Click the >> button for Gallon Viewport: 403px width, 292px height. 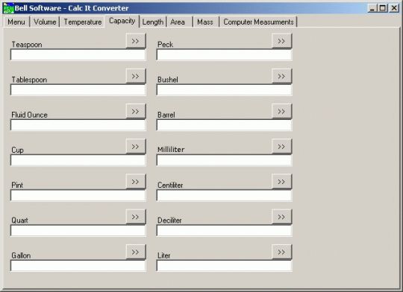[x=136, y=252]
